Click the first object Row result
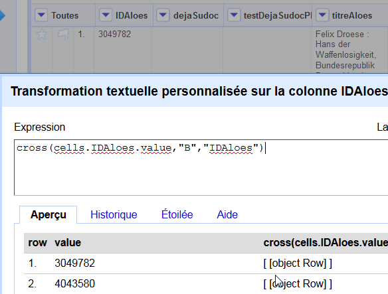388x294 pixels. click(x=298, y=263)
